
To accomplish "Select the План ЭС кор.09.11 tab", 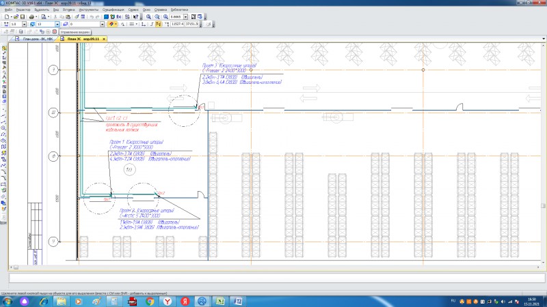I will [80, 39].
